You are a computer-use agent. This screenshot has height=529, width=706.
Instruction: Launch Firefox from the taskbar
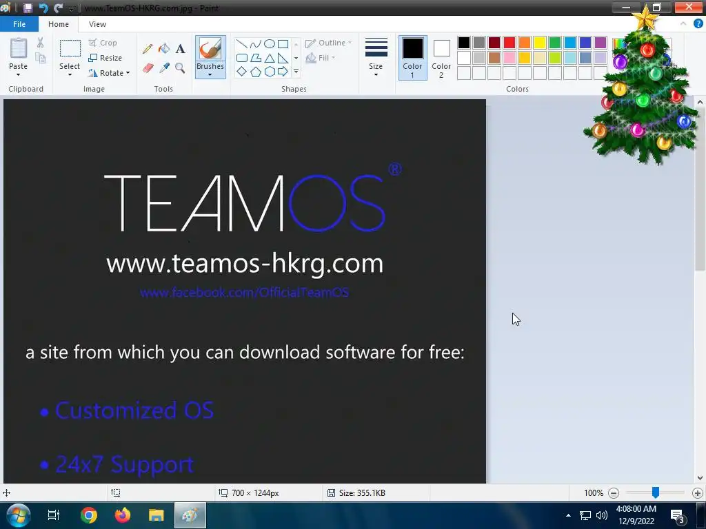click(x=123, y=515)
